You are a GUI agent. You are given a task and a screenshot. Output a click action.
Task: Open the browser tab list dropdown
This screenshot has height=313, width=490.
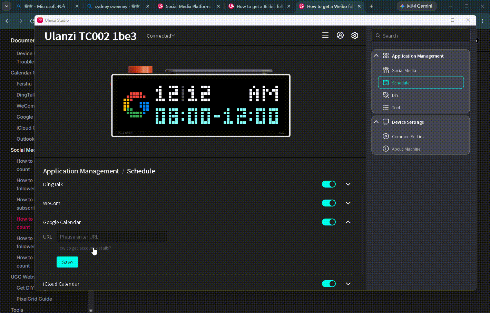tap(7, 6)
